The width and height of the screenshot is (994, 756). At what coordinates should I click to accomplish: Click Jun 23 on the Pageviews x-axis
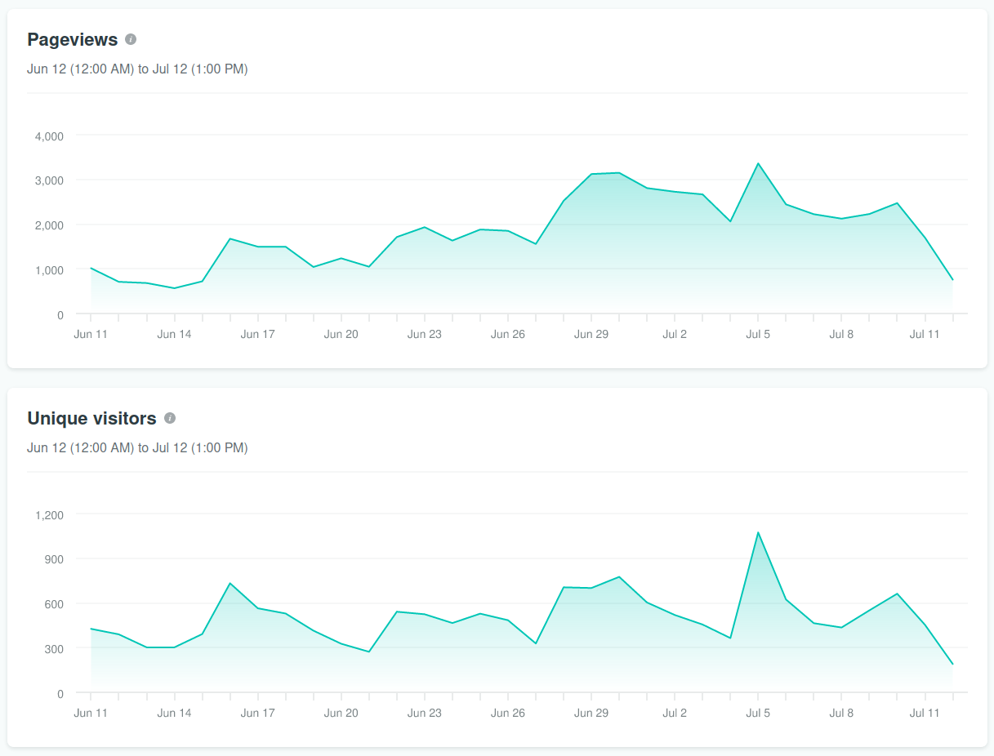click(424, 334)
